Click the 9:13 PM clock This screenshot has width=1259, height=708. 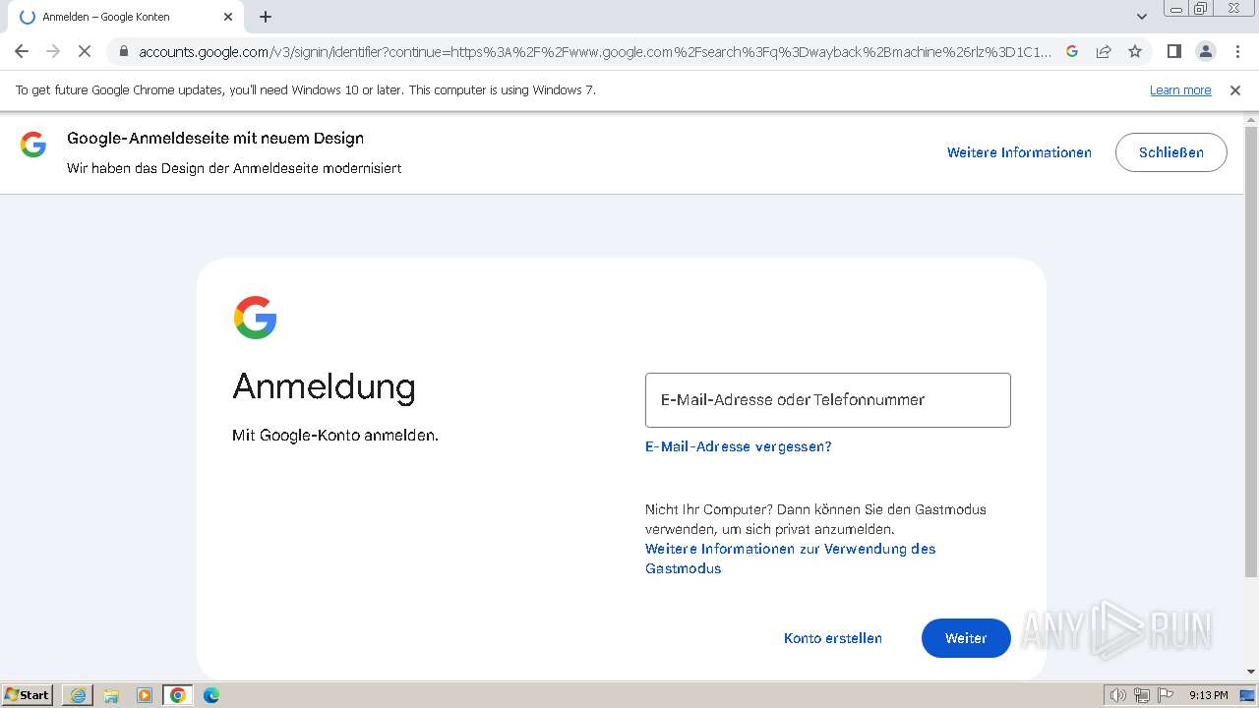pos(1208,695)
